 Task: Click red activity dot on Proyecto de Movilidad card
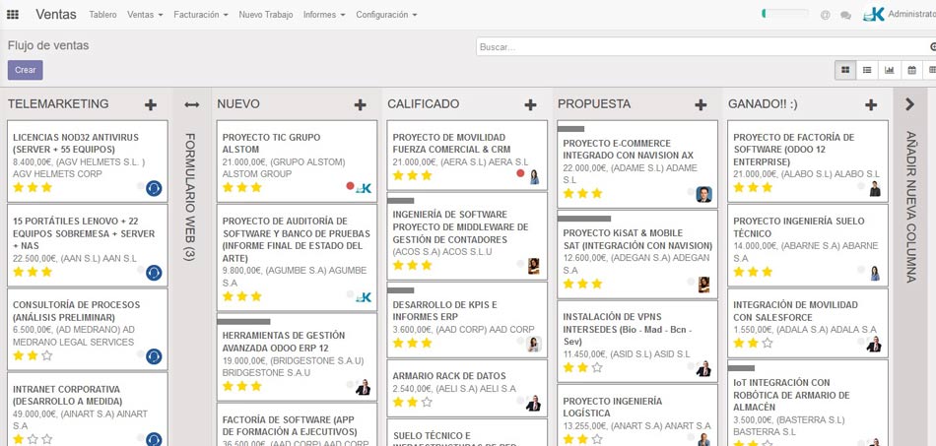pos(520,173)
